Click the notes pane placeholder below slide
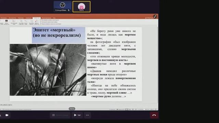This screenshot has height=123, width=219. 6,105
